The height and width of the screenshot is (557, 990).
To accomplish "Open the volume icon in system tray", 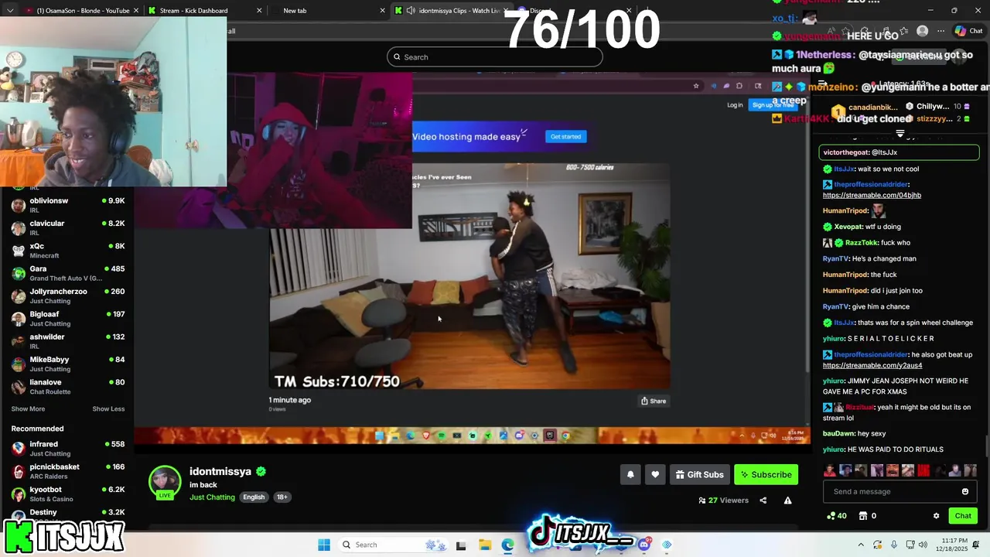I will (923, 545).
